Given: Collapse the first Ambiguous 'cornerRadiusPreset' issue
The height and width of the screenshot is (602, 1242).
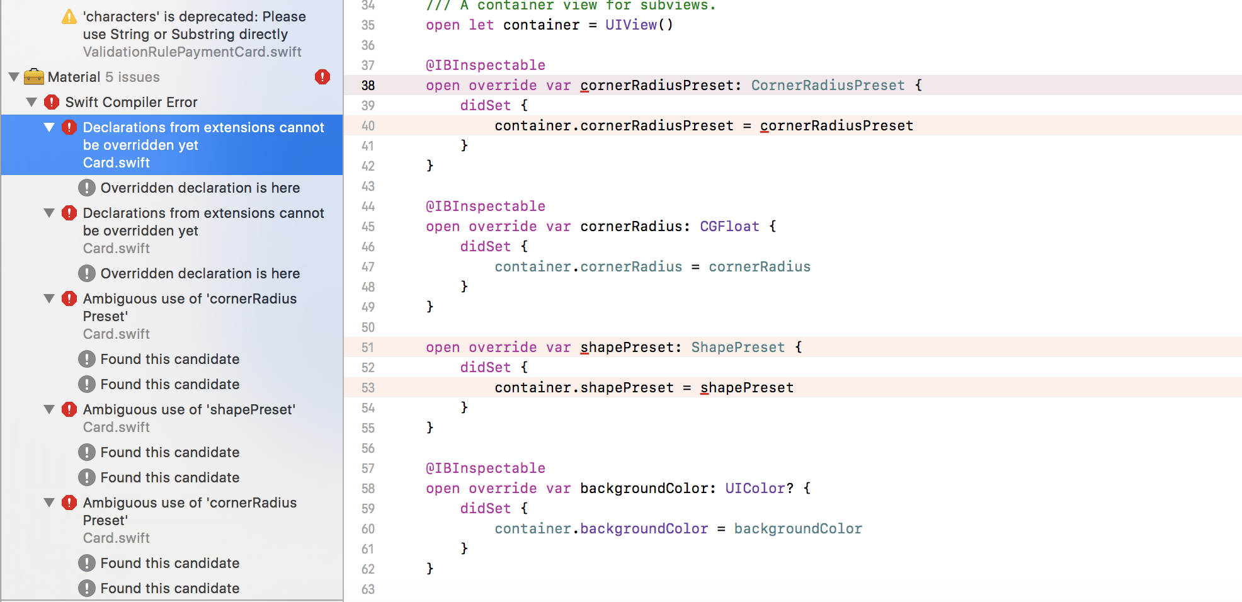Looking at the screenshot, I should pyautogui.click(x=49, y=298).
